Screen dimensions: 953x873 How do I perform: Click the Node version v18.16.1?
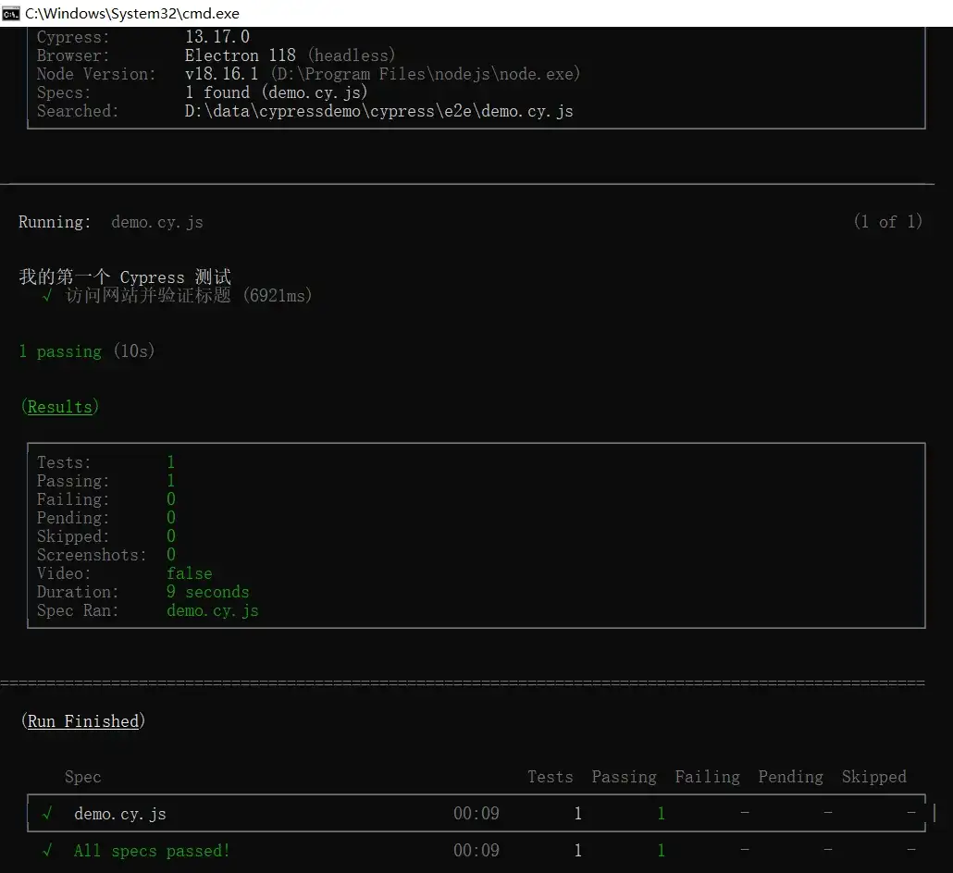click(x=221, y=74)
